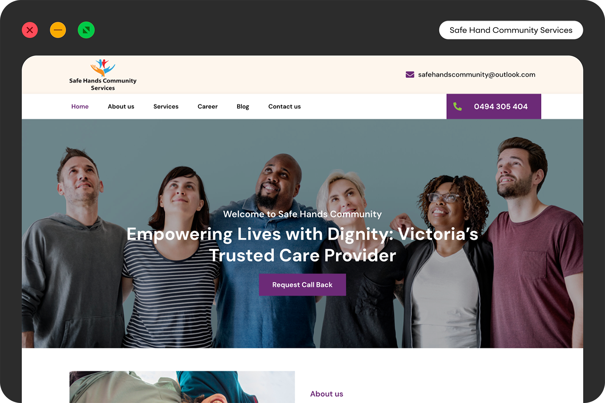This screenshot has height=403, width=605.
Task: Go to the Services page
Action: (x=166, y=106)
